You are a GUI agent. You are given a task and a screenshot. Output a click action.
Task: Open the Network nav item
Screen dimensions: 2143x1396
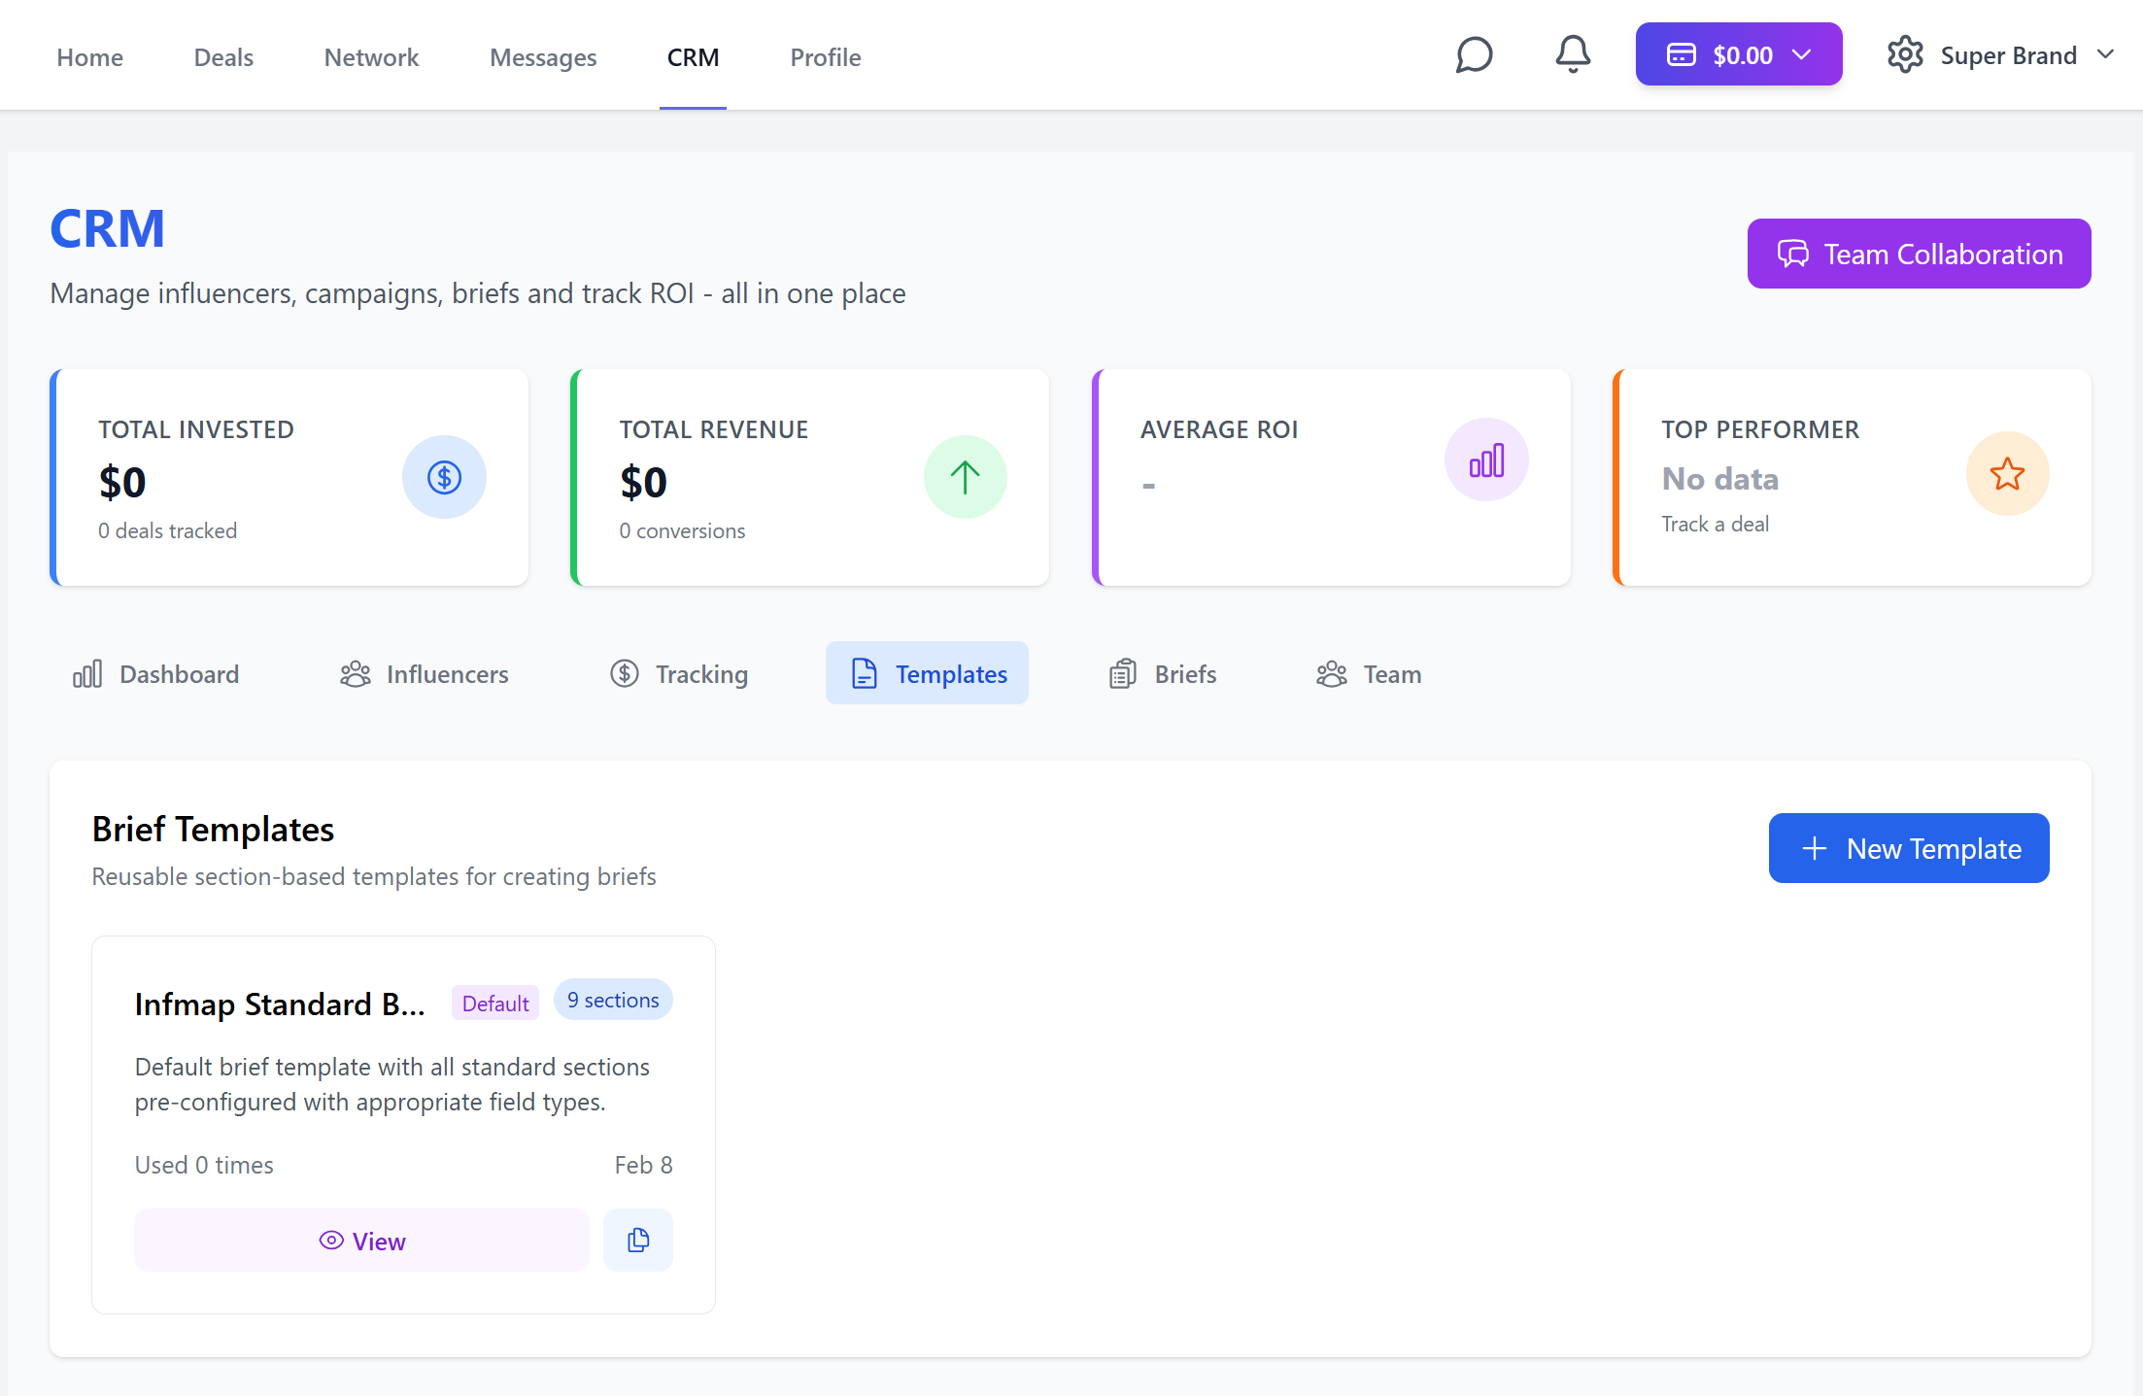click(x=371, y=57)
